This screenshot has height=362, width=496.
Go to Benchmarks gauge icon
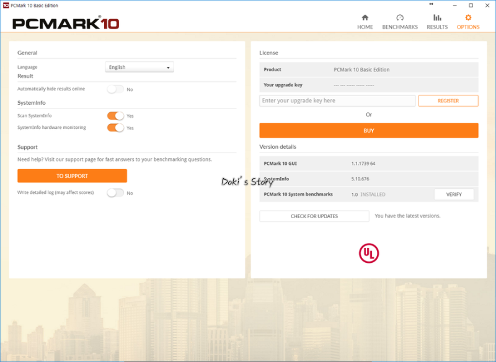pos(400,17)
